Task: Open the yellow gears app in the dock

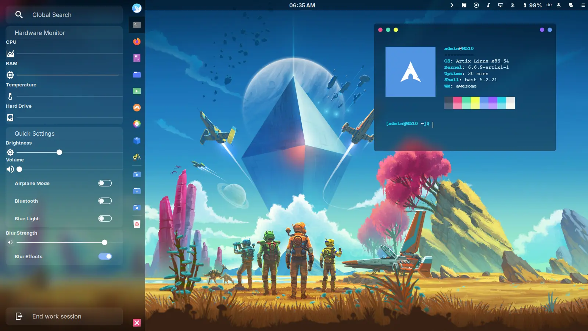Action: click(x=137, y=157)
